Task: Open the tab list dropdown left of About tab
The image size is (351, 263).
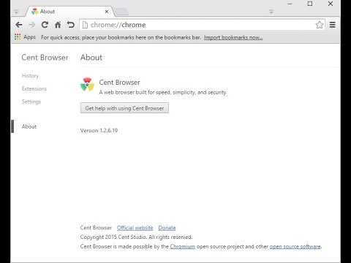Action: click(x=16, y=12)
